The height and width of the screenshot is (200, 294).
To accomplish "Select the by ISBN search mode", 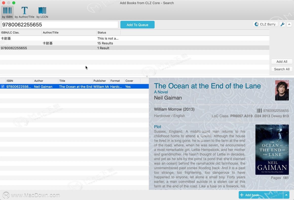I will tap(7, 12).
